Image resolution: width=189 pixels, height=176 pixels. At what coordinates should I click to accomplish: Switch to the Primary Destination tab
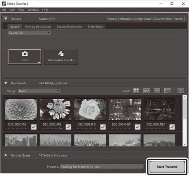pos(38,27)
